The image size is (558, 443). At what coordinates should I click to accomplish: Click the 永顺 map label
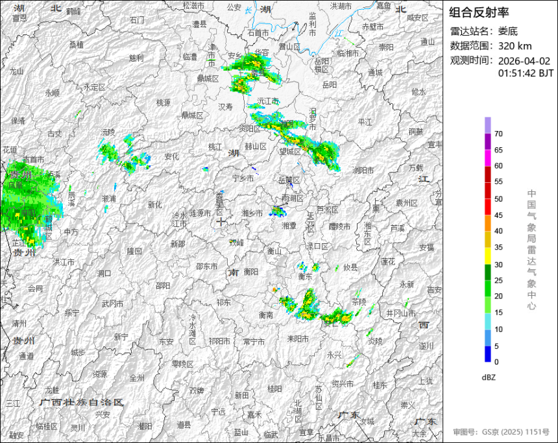(53, 93)
